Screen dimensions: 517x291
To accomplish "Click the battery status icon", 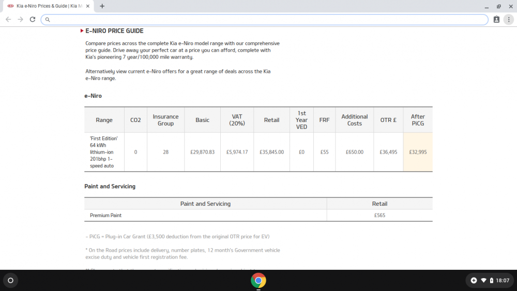I will [x=491, y=281].
